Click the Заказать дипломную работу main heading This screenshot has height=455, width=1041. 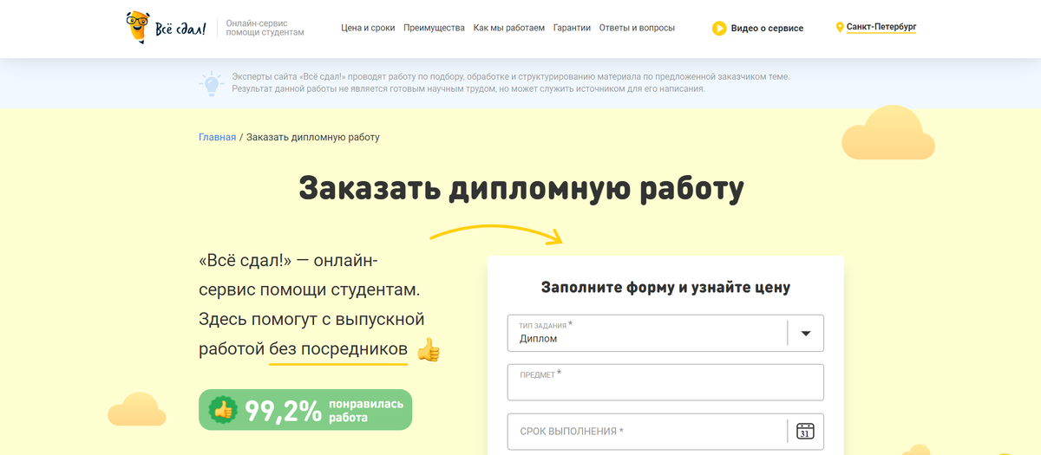pos(520,188)
